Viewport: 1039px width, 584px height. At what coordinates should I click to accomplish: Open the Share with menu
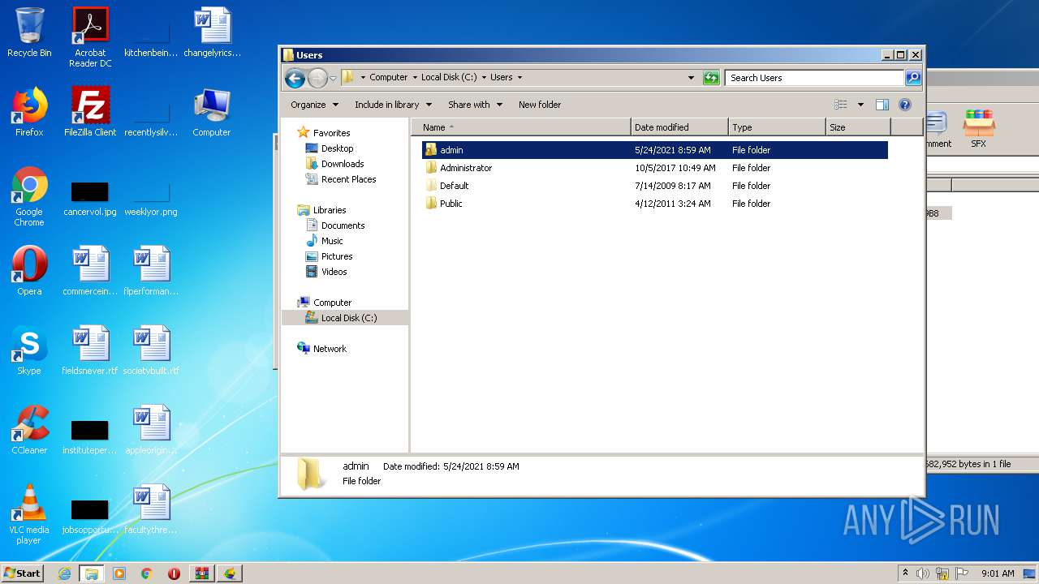tap(475, 105)
